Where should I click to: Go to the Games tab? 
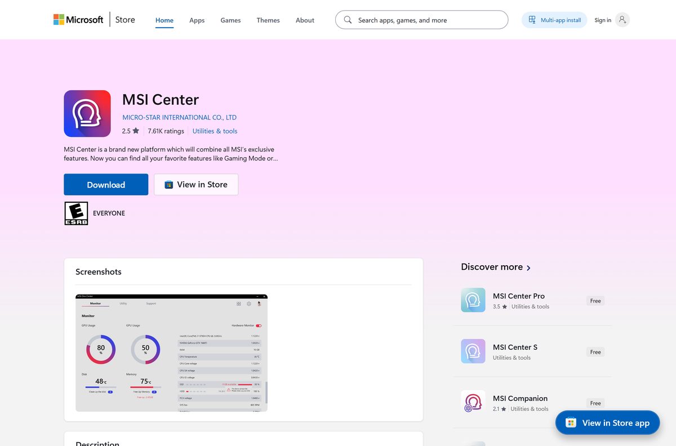tap(230, 20)
